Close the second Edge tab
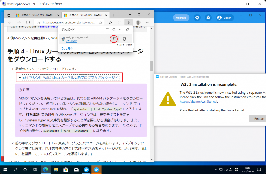 tap(106, 15)
